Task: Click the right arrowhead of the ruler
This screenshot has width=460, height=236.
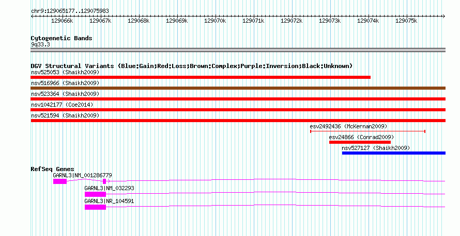Action: pyautogui.click(x=444, y=16)
